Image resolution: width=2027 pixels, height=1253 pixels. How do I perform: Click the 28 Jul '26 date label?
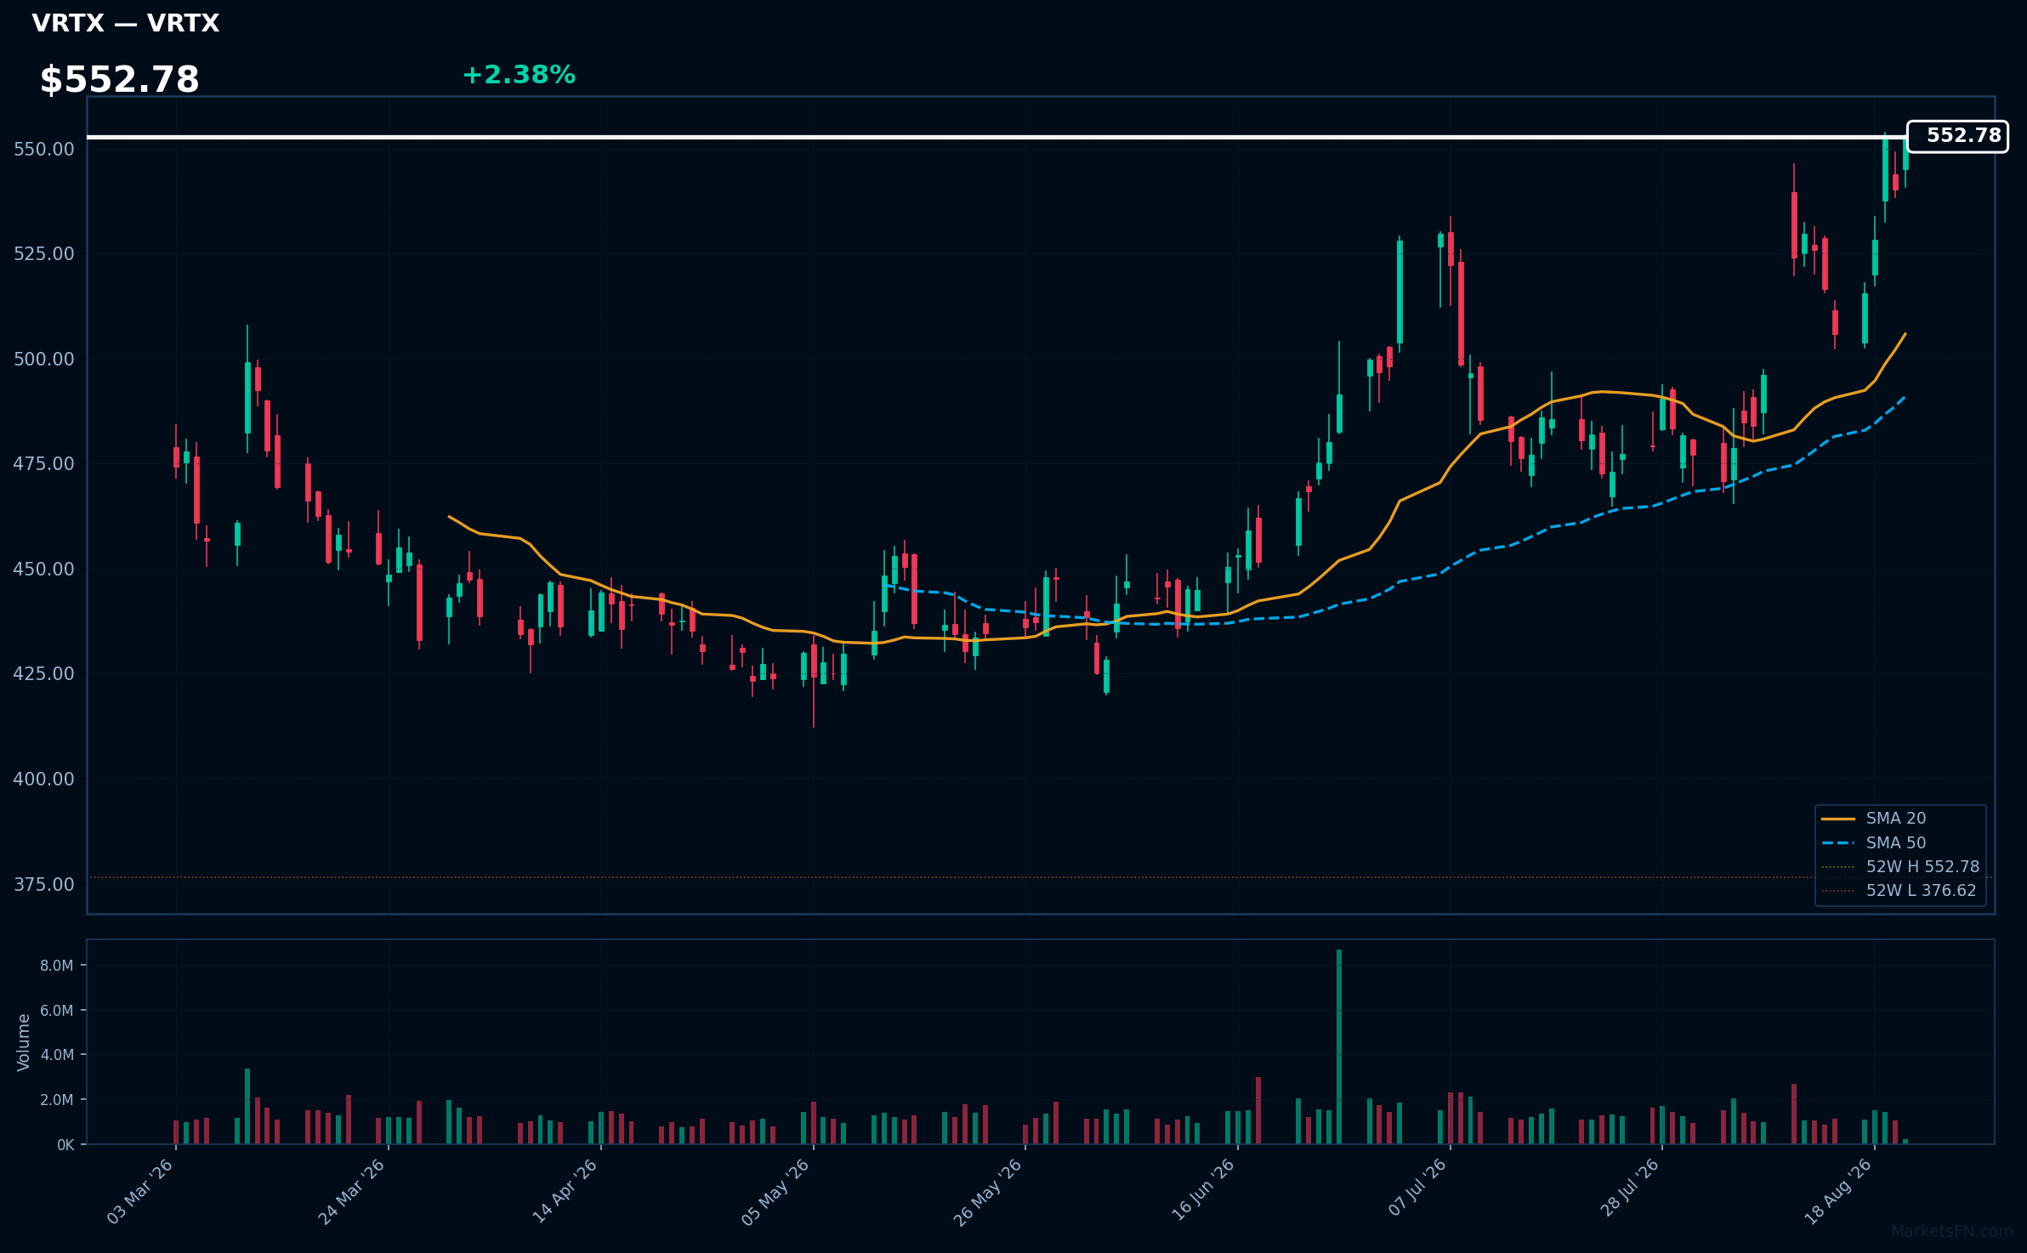coord(1631,1188)
